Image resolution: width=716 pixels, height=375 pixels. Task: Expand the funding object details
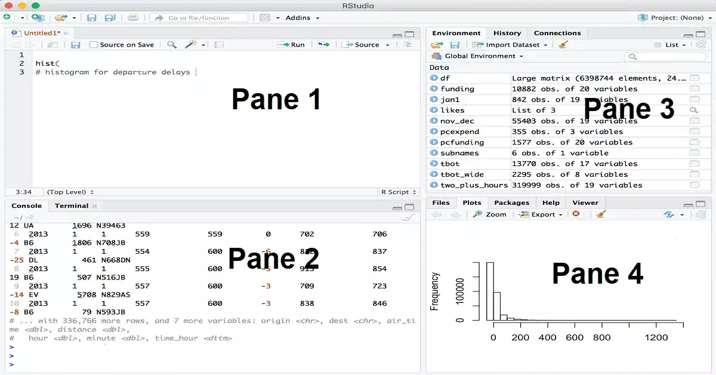click(434, 89)
